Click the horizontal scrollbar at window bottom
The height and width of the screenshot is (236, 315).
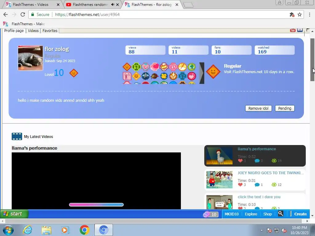pos(153,221)
